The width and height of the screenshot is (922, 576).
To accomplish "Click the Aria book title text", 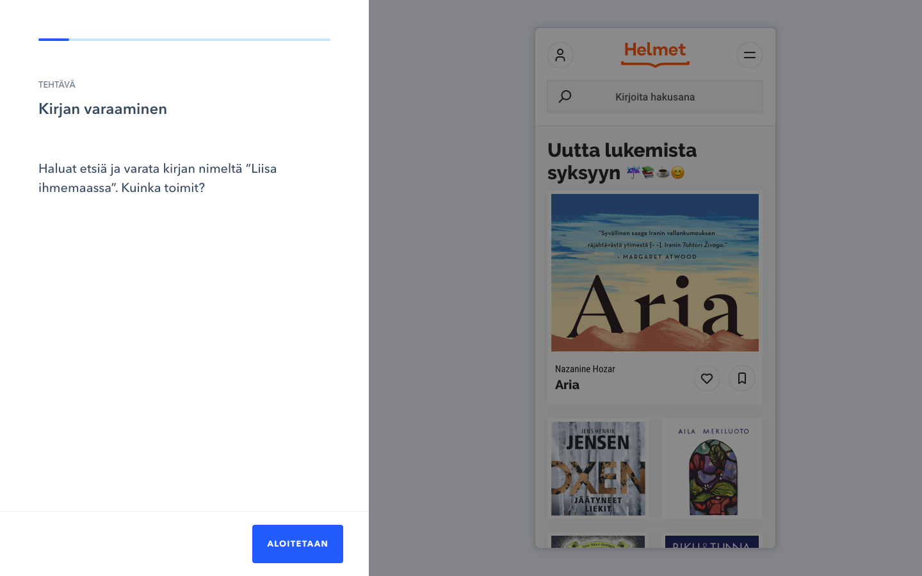I will coord(567,385).
